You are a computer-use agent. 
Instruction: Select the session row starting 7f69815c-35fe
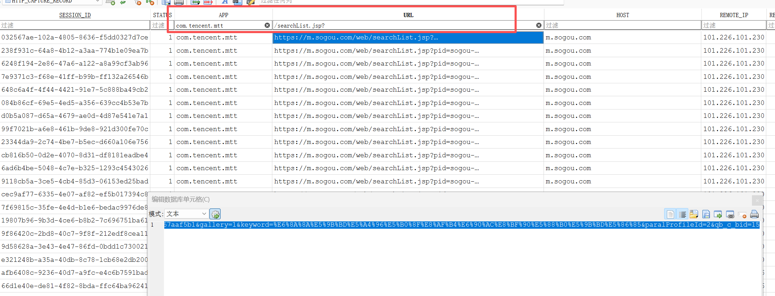click(x=74, y=207)
